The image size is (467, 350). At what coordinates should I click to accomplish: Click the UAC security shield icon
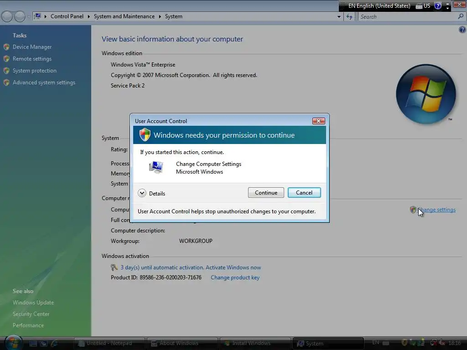pyautogui.click(x=145, y=135)
